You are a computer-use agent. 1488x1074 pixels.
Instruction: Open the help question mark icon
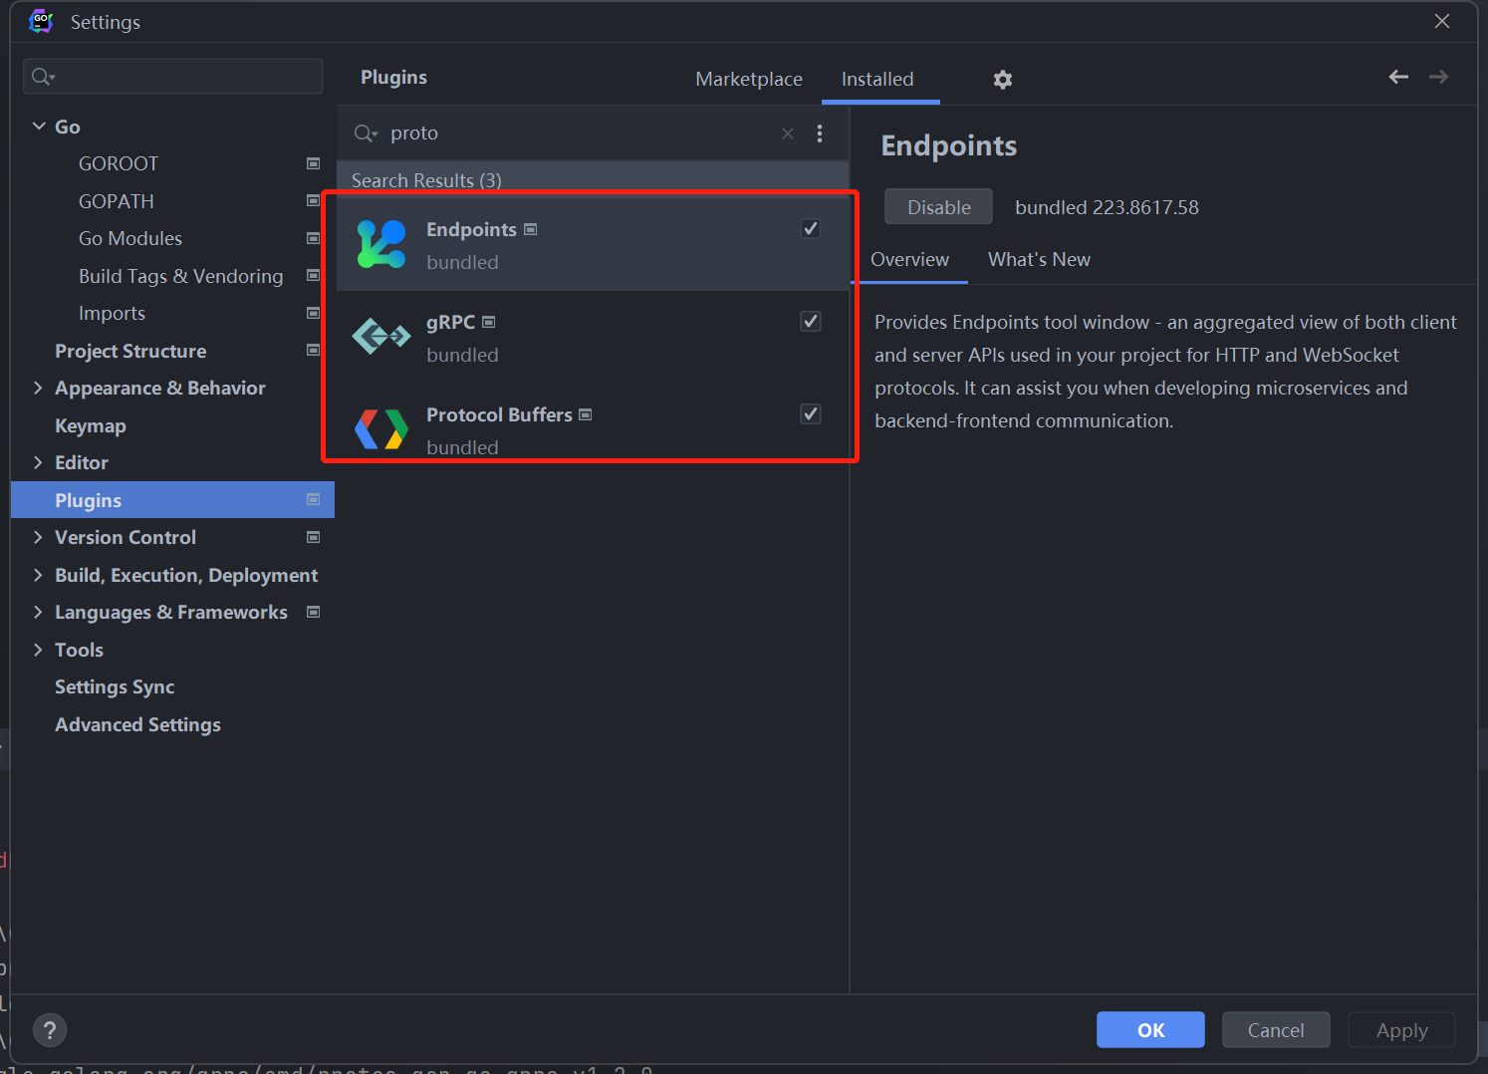50,1029
